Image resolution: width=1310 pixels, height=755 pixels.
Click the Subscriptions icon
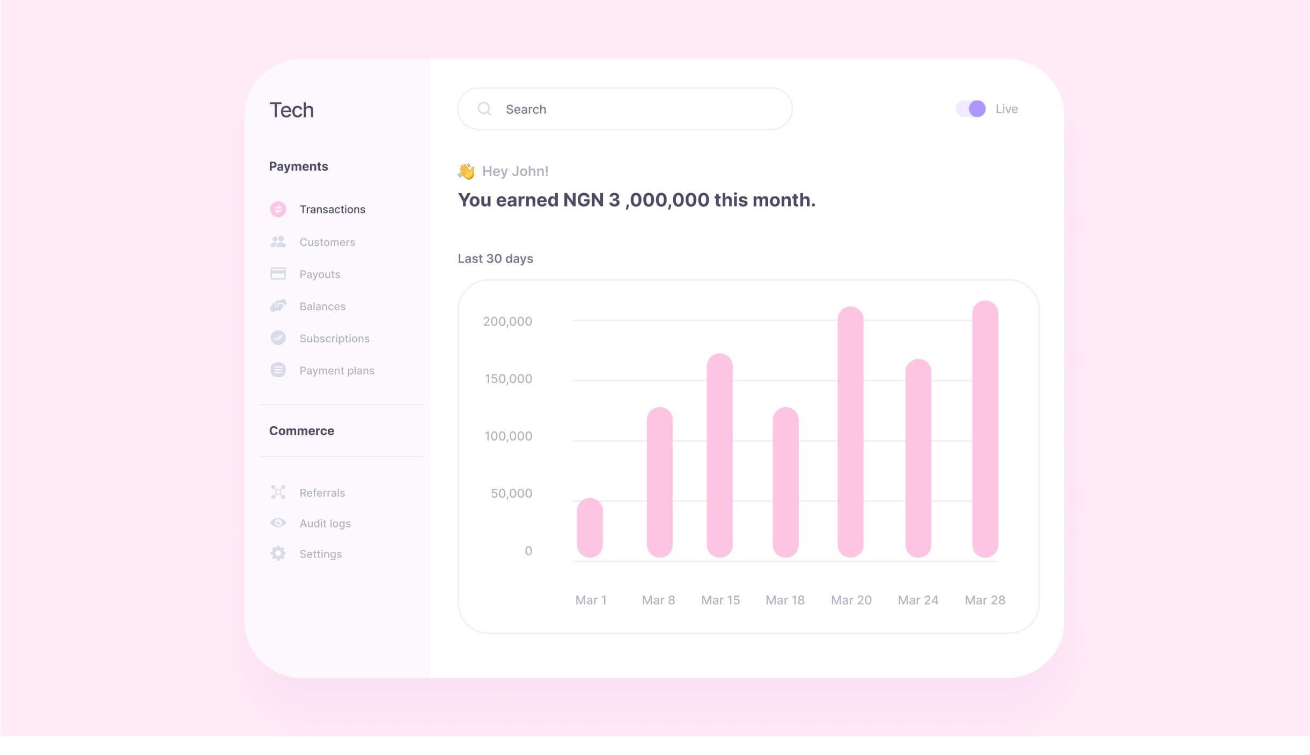[x=278, y=338]
